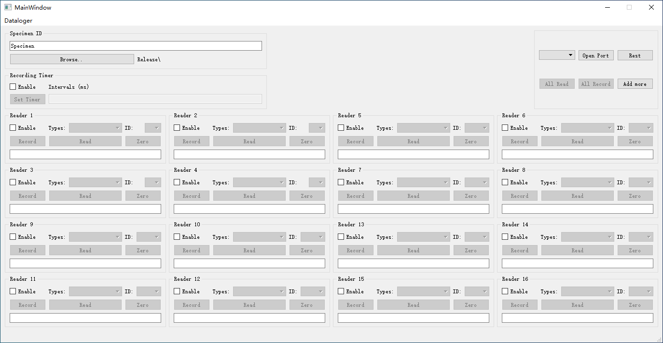Viewport: 663px width, 343px height.
Task: Open the Reader 1 Types dropdown
Action: tap(96, 128)
